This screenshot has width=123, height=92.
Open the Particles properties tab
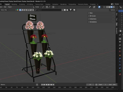coord(120,62)
